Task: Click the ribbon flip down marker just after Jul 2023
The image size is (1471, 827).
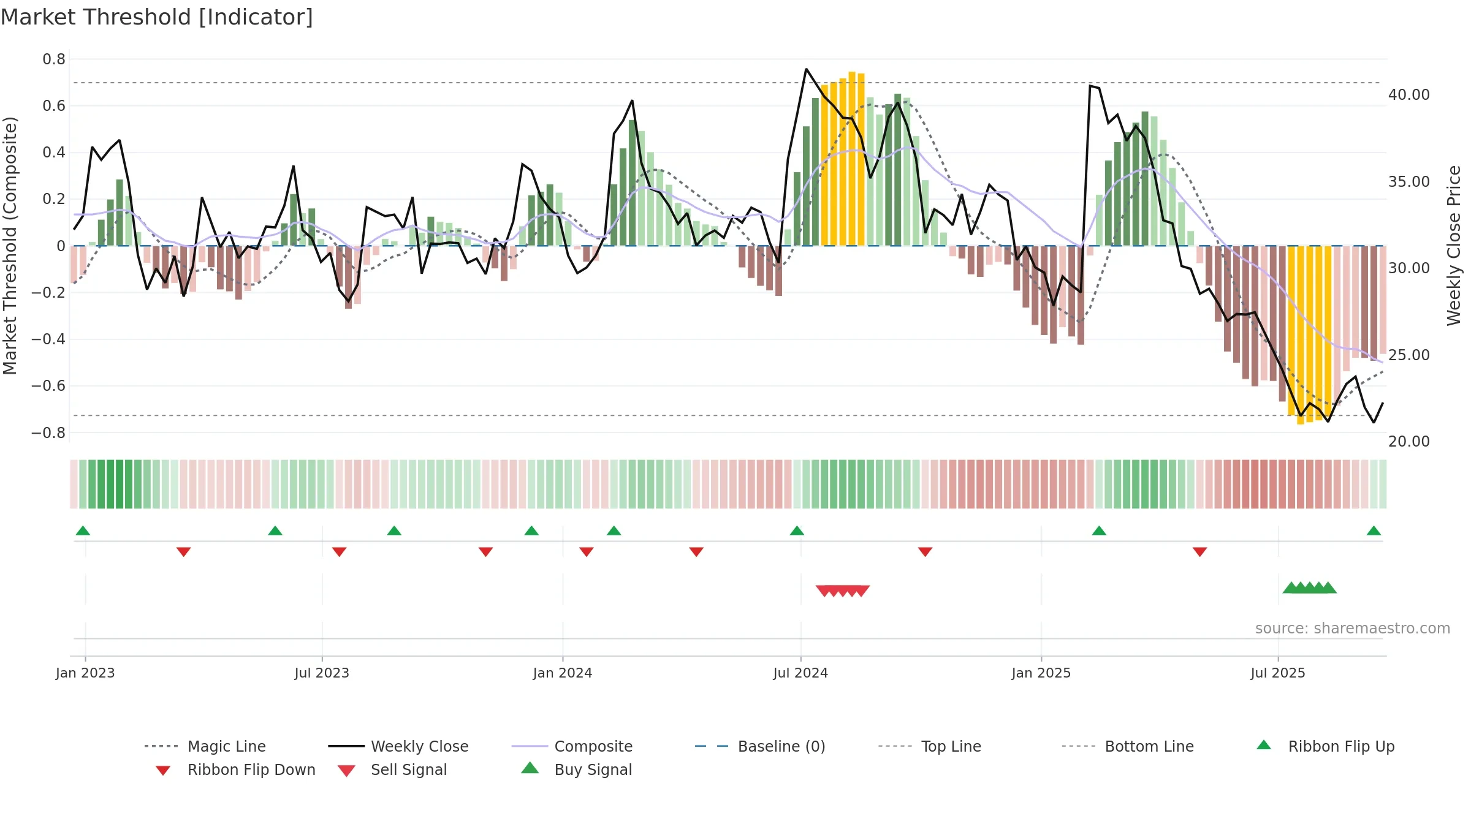Action: point(340,552)
